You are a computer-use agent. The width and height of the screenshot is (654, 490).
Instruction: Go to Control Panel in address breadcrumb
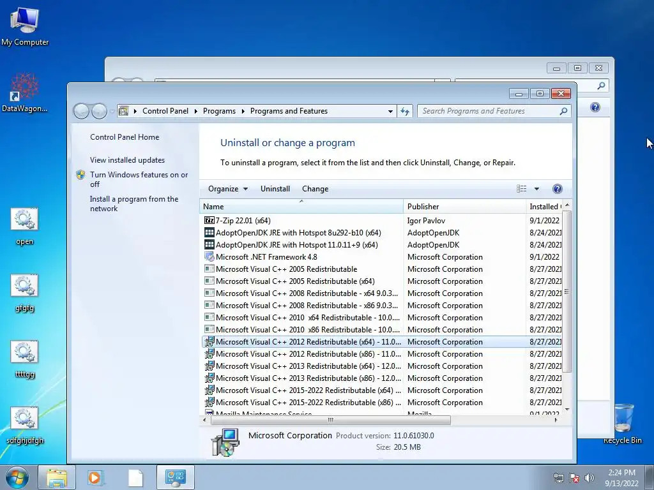tap(165, 111)
